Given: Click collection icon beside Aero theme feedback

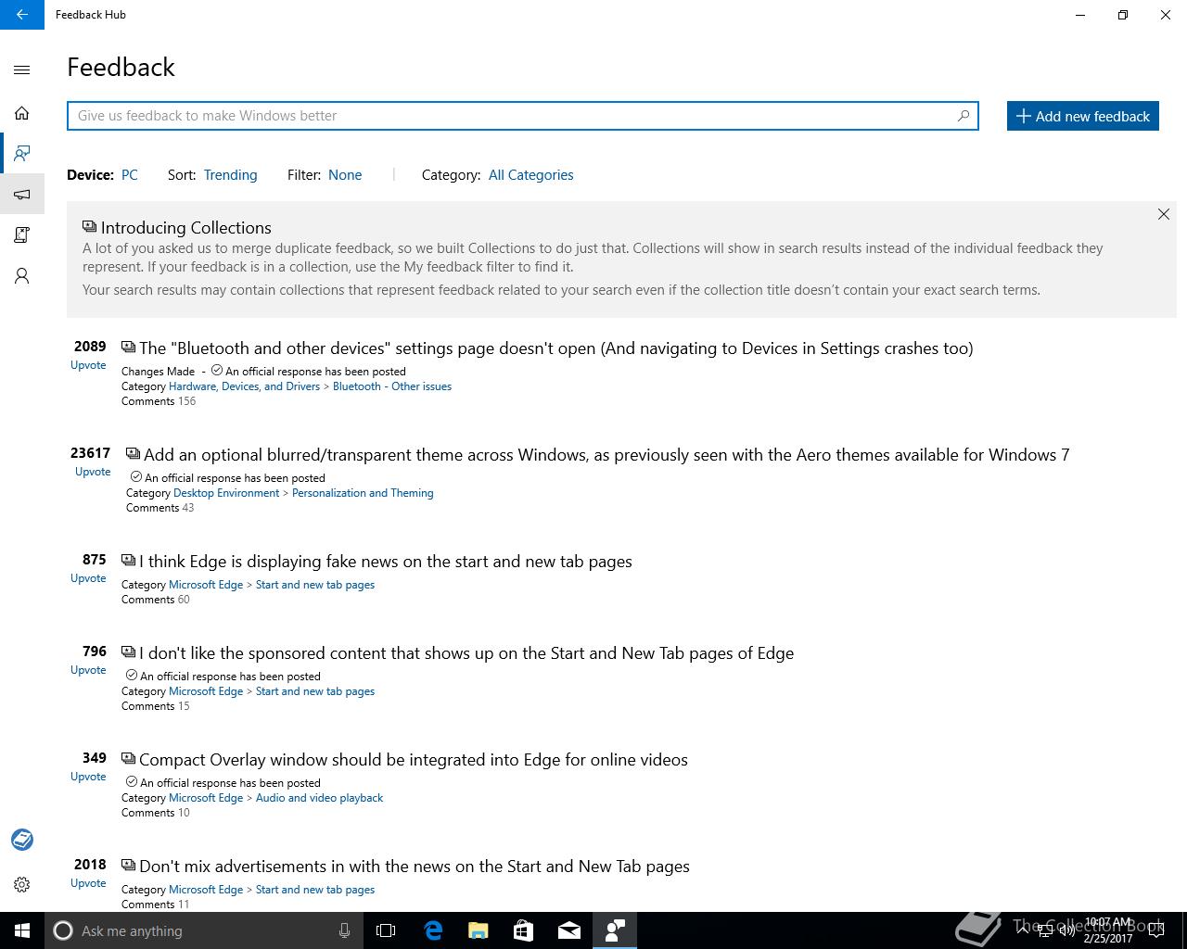Looking at the screenshot, I should pos(134,454).
